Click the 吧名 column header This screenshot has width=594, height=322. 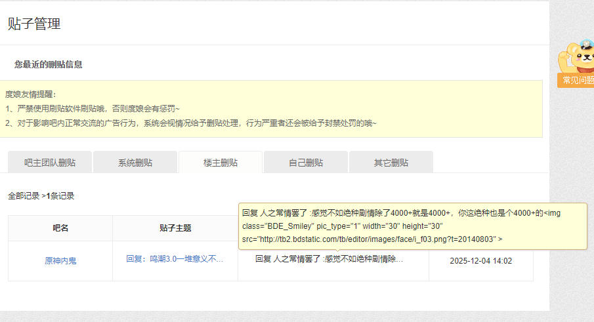(x=60, y=228)
